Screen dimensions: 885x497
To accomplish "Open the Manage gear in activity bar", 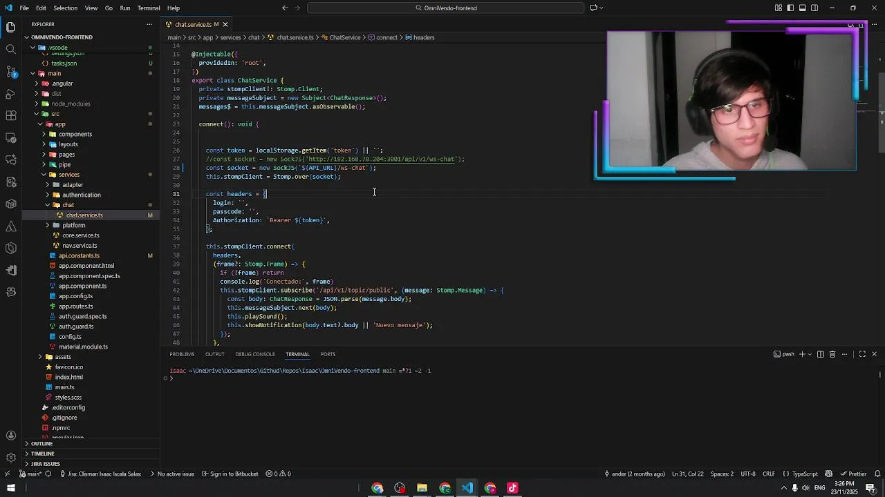I will (x=10, y=458).
